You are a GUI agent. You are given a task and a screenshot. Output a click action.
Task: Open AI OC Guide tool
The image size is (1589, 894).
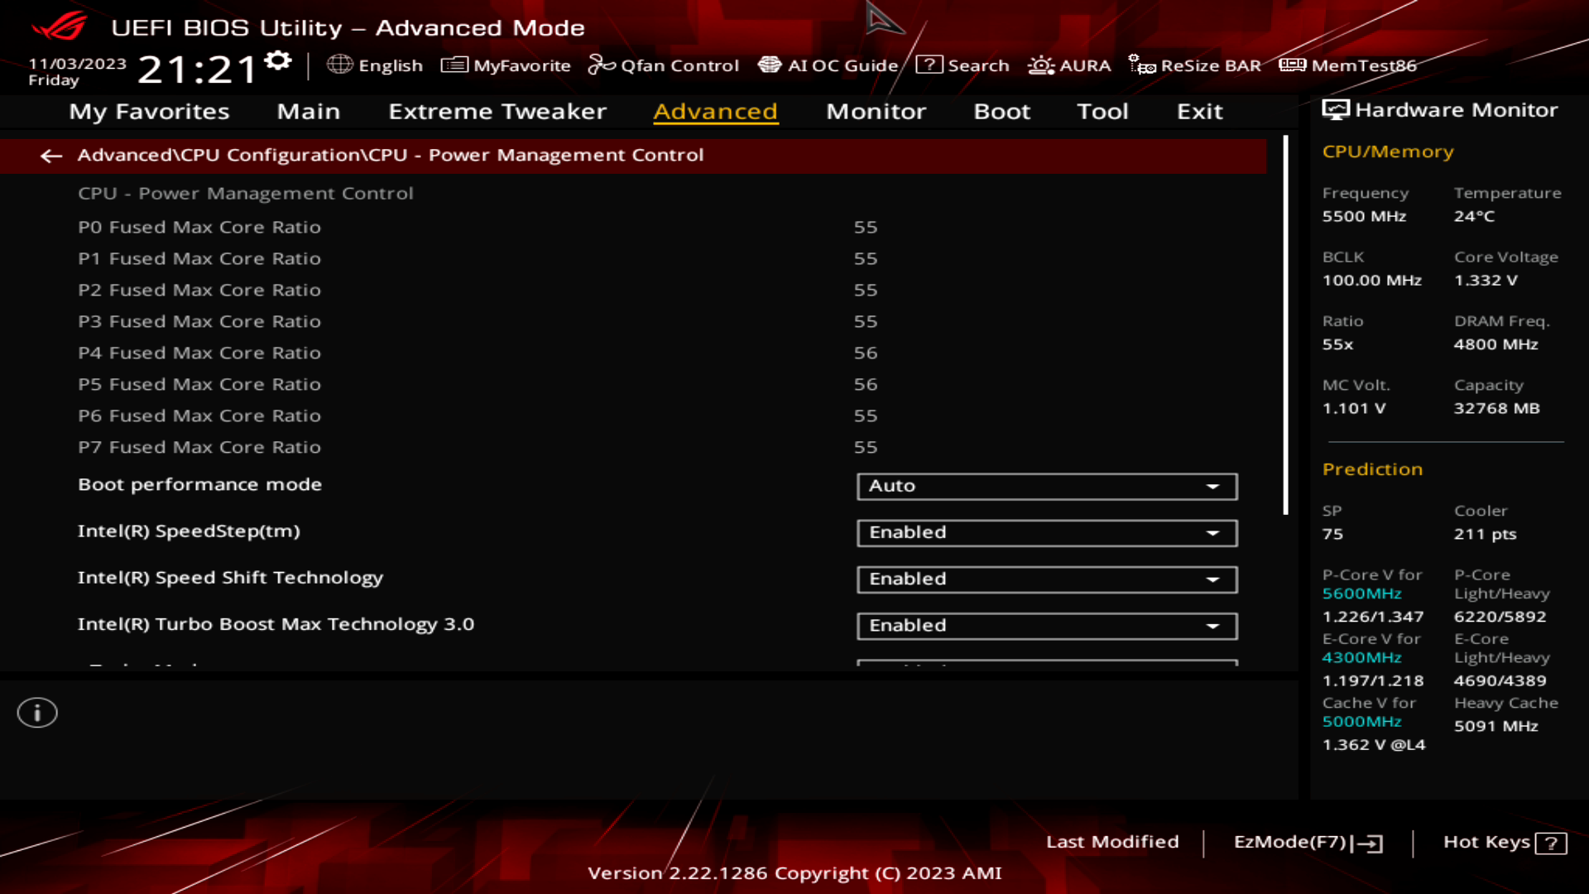coord(828,65)
